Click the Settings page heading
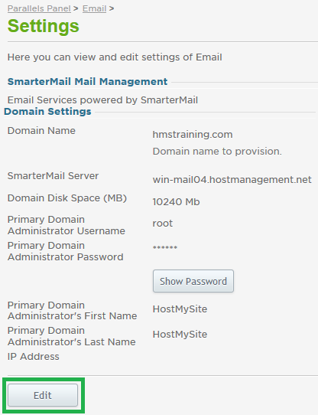The image size is (318, 415). (44, 26)
